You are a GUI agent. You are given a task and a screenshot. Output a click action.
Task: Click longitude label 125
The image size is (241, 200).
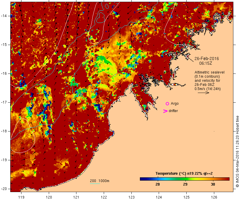(186, 197)
